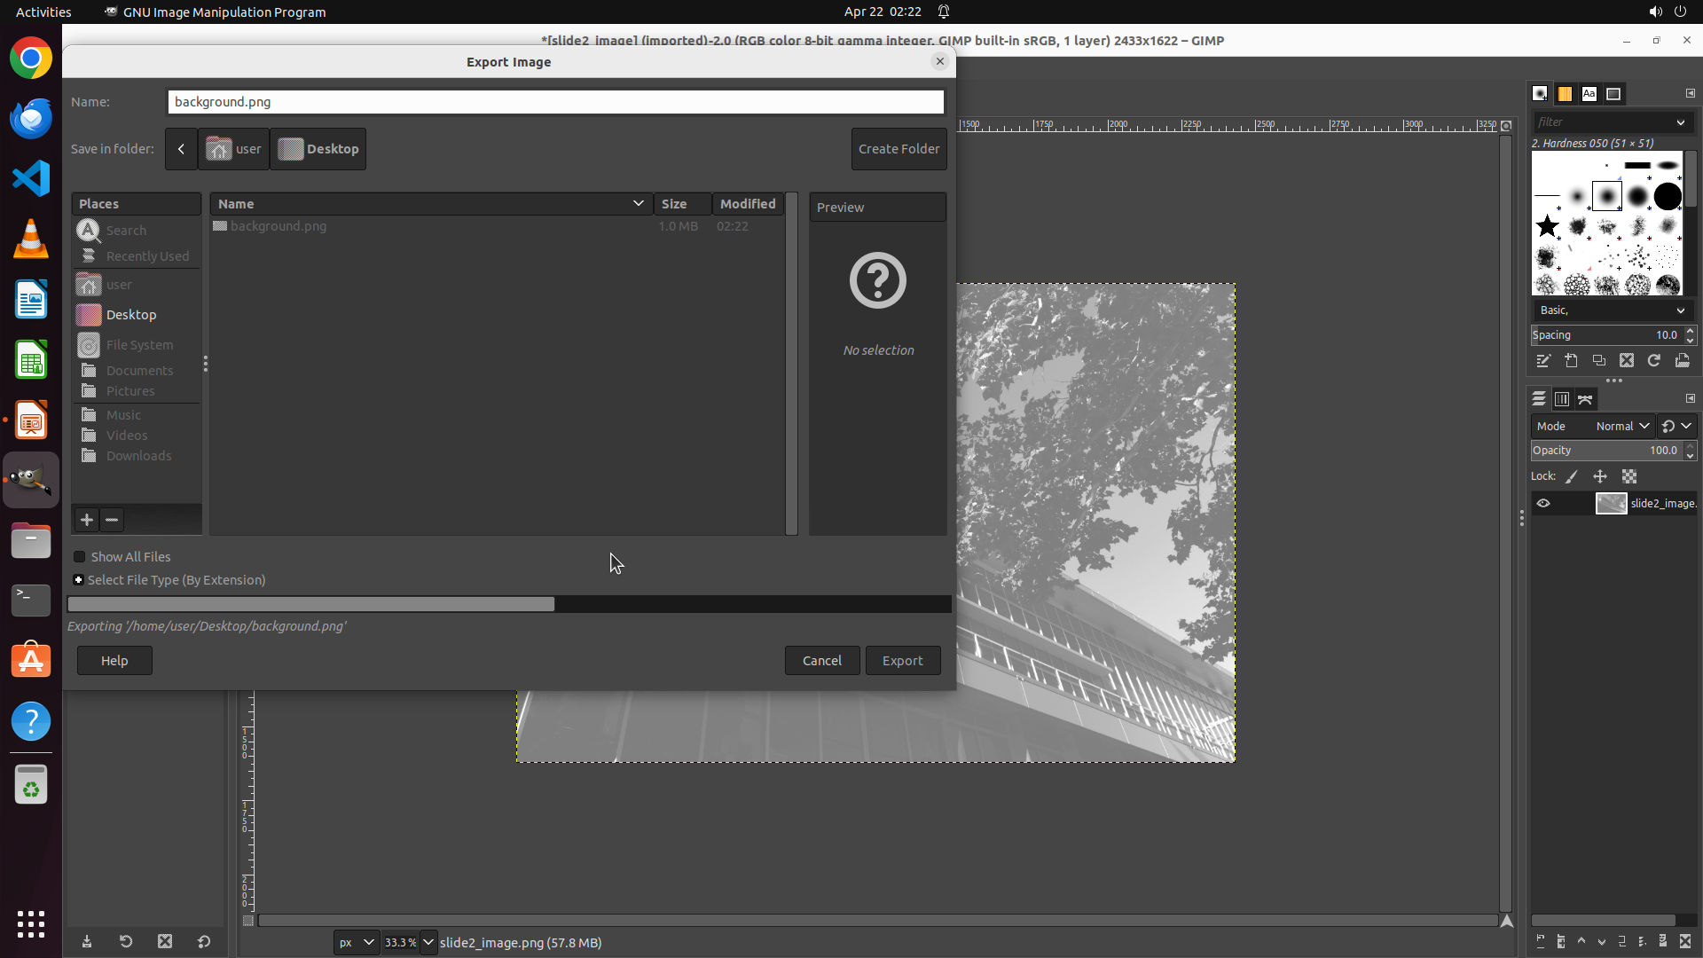Click the Create Folder button

click(899, 149)
